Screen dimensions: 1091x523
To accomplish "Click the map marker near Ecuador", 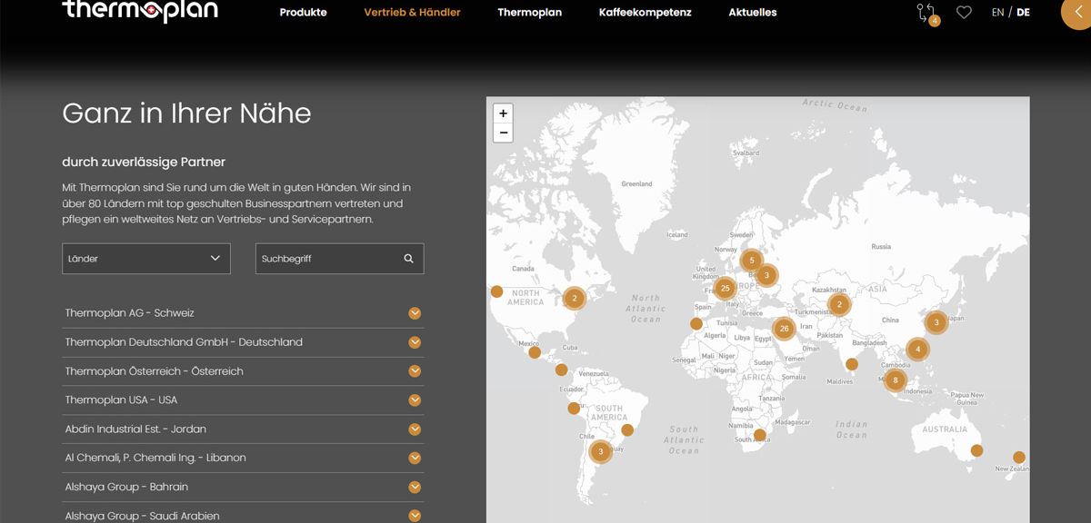I will 574,409.
